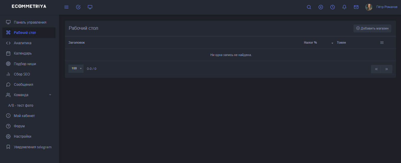The height and width of the screenshot is (163, 401).
Task: Click the previous page double-arrow button
Action: click(x=376, y=69)
